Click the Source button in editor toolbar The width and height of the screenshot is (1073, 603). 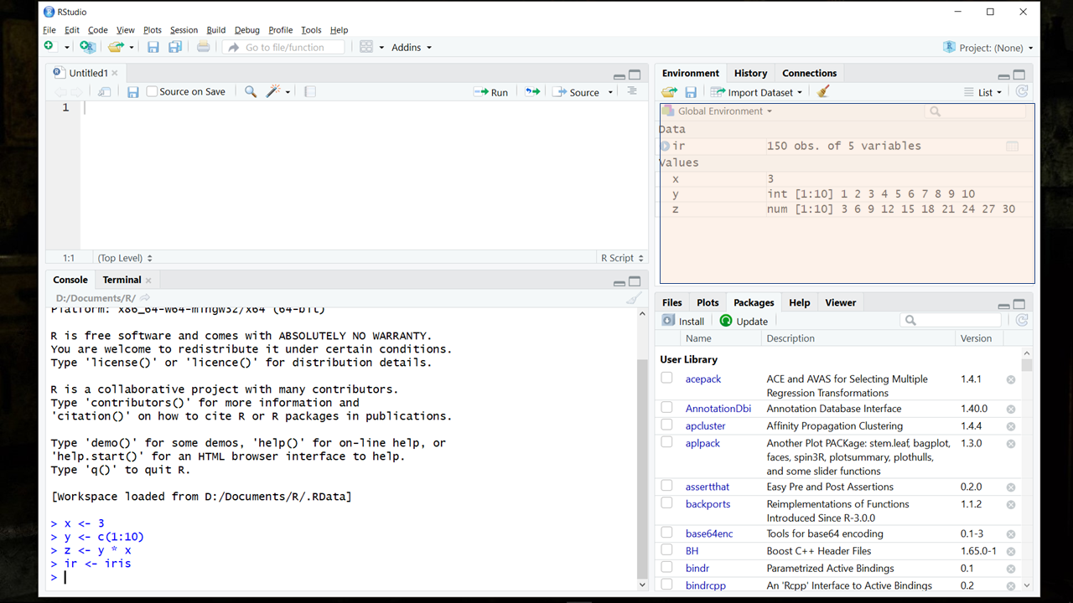[x=576, y=92]
